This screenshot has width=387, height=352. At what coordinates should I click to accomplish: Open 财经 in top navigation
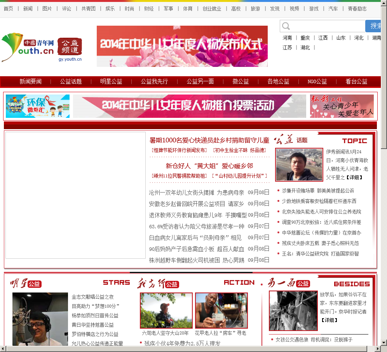(149, 9)
